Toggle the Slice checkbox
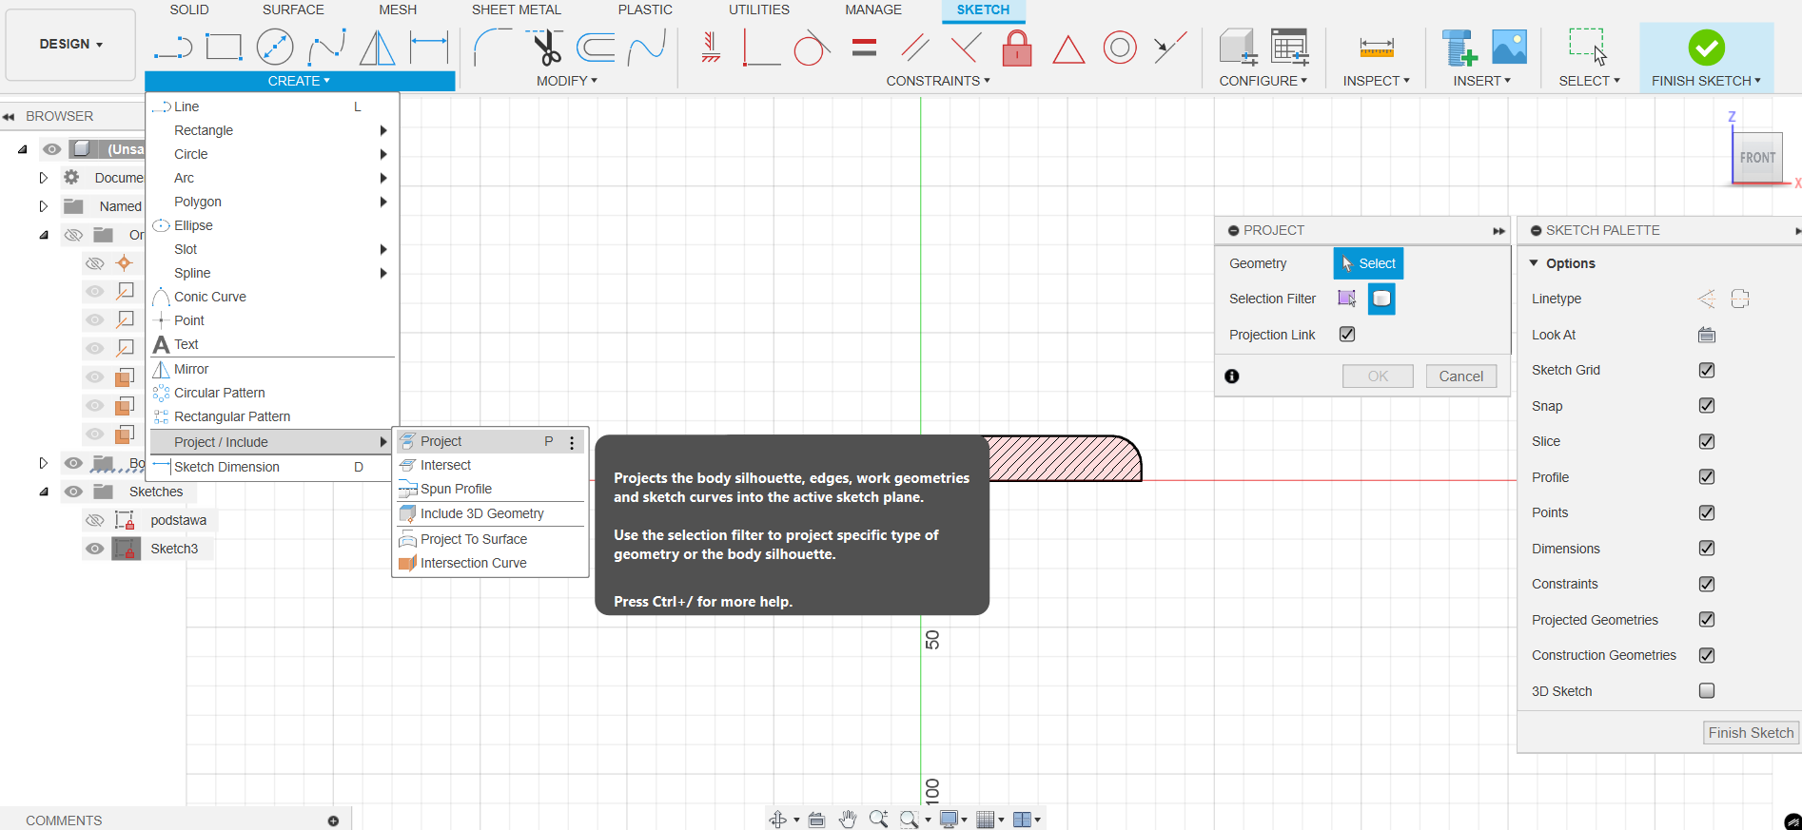This screenshot has height=830, width=1802. tap(1707, 441)
